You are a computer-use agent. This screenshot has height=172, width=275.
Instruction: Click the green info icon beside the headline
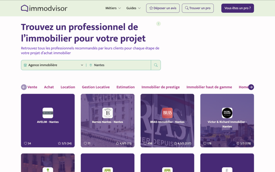[158, 24]
